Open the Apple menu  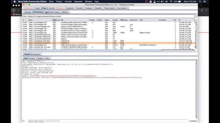point(14,1)
